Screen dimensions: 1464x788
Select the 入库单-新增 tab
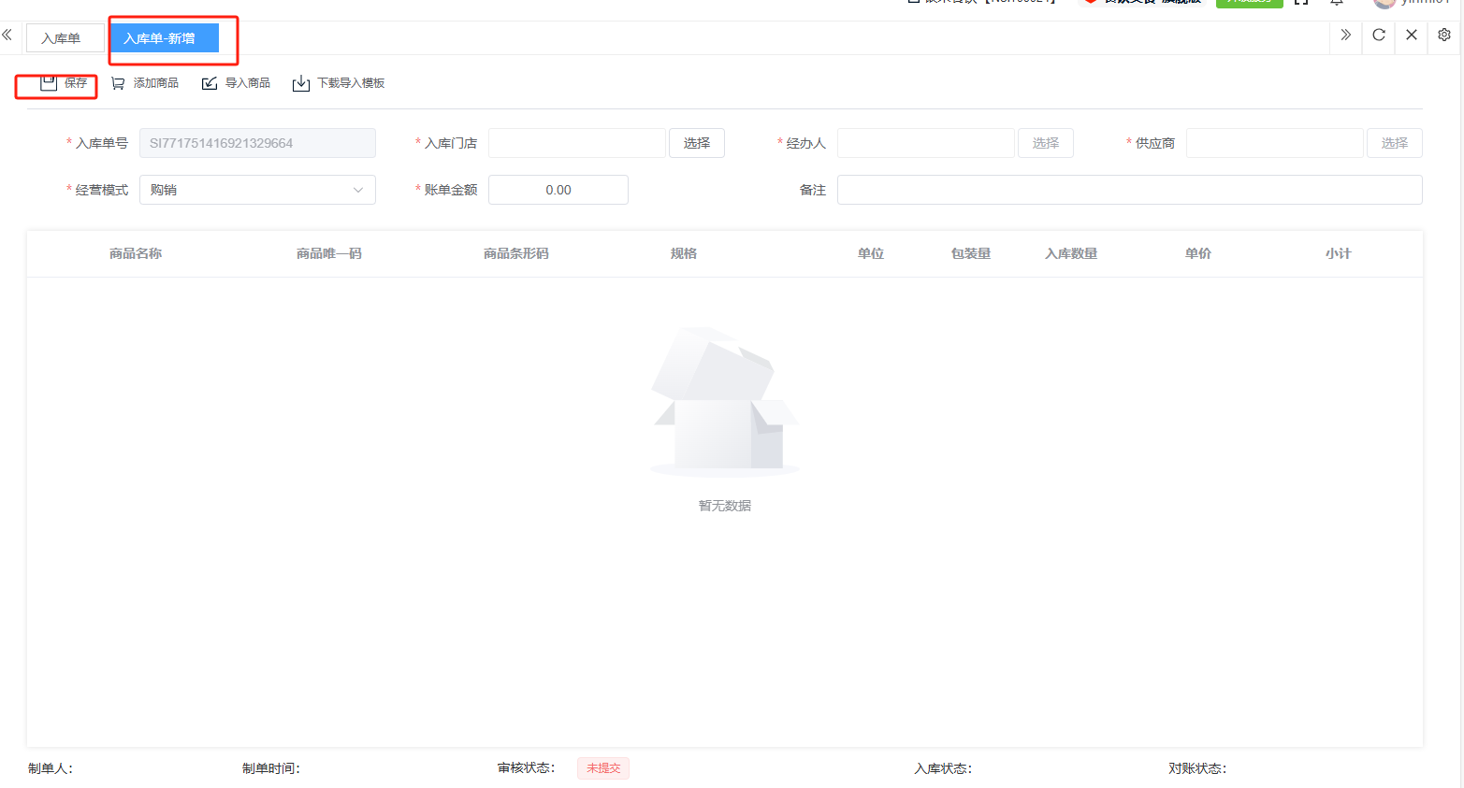[160, 38]
